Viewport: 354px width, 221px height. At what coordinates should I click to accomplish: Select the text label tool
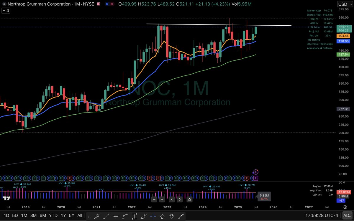pos(135,216)
